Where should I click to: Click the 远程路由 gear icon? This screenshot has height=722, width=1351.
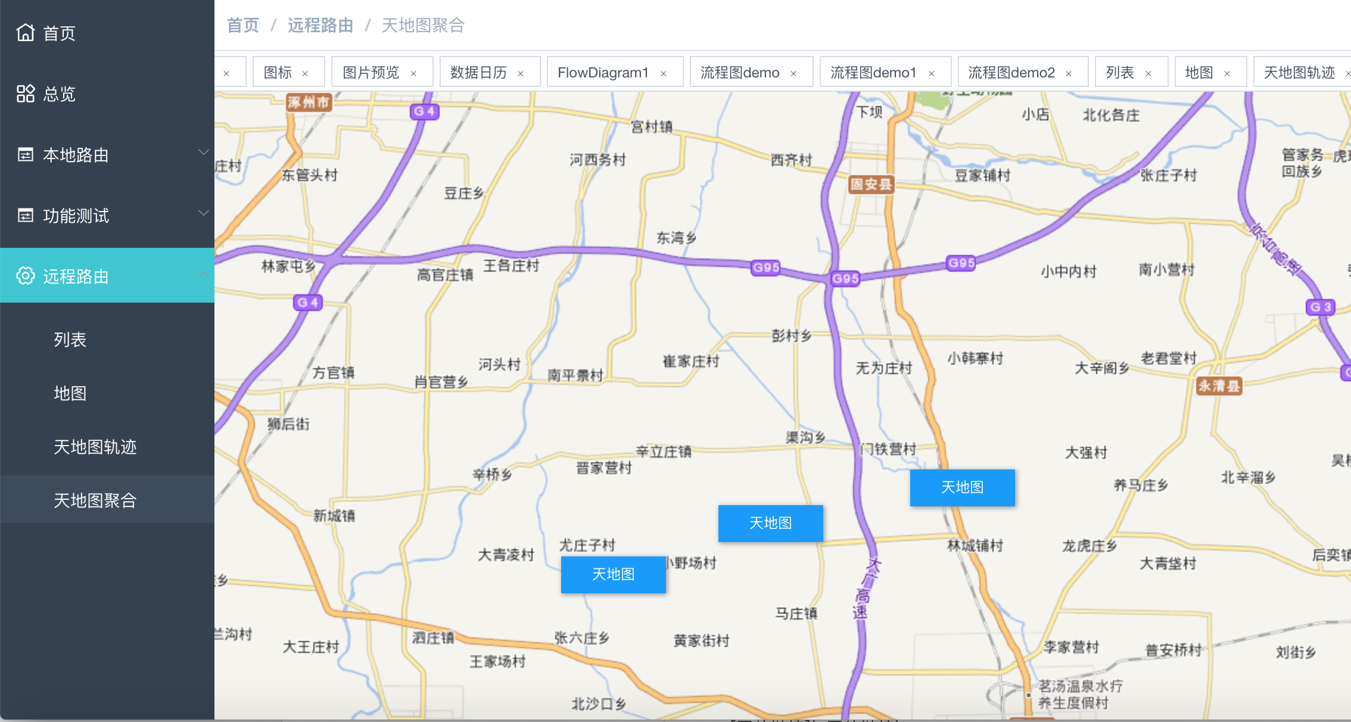(x=25, y=276)
